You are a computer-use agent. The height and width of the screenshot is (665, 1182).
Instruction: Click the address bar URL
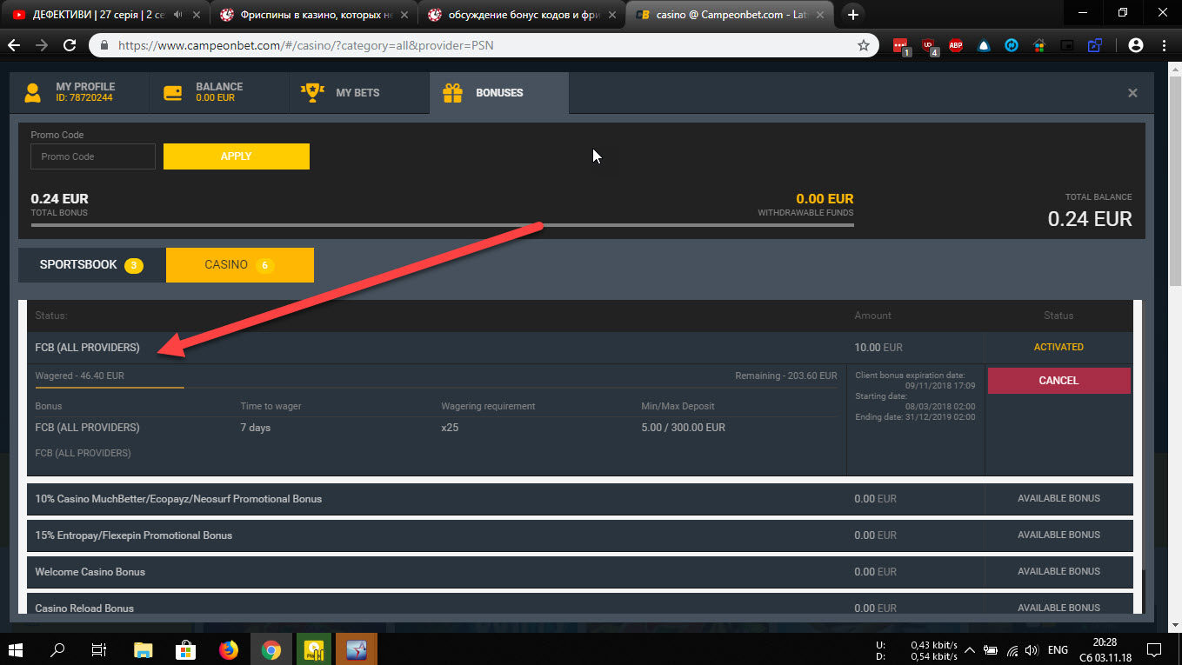coord(305,45)
